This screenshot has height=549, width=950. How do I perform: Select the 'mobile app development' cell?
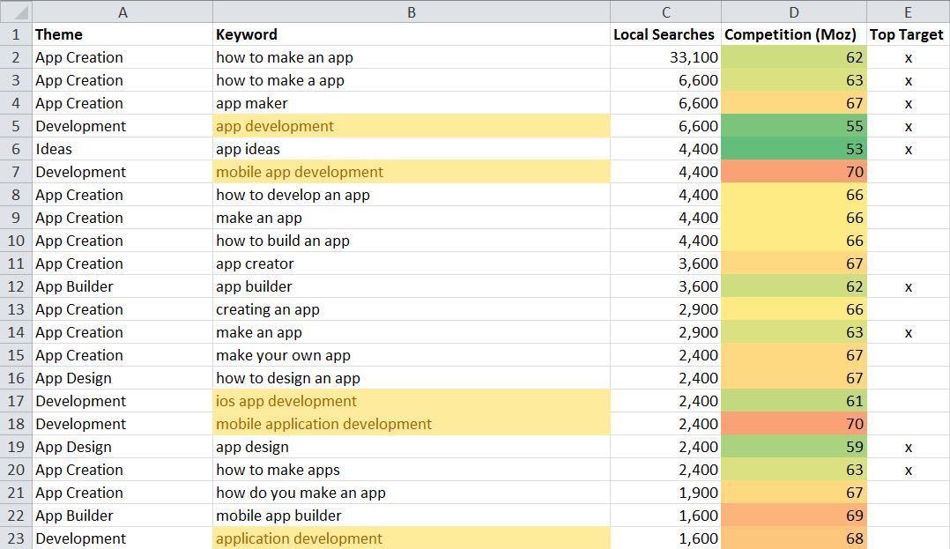[412, 172]
